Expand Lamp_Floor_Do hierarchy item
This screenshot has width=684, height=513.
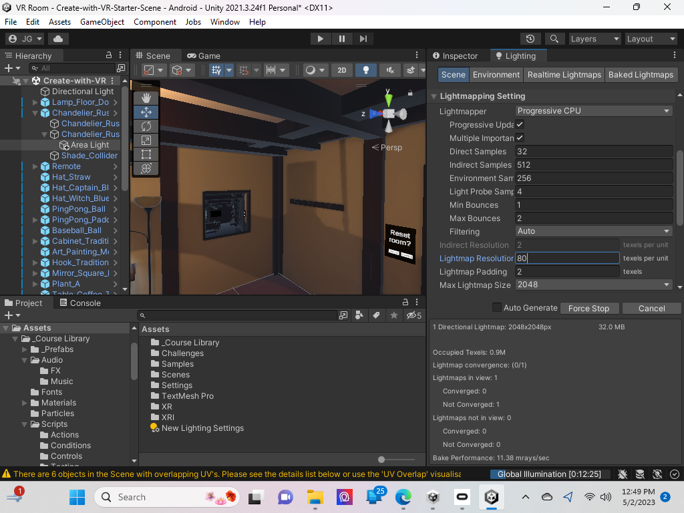[x=35, y=102]
